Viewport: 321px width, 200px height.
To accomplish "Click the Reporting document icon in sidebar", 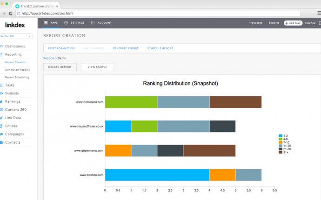I will click(2, 54).
